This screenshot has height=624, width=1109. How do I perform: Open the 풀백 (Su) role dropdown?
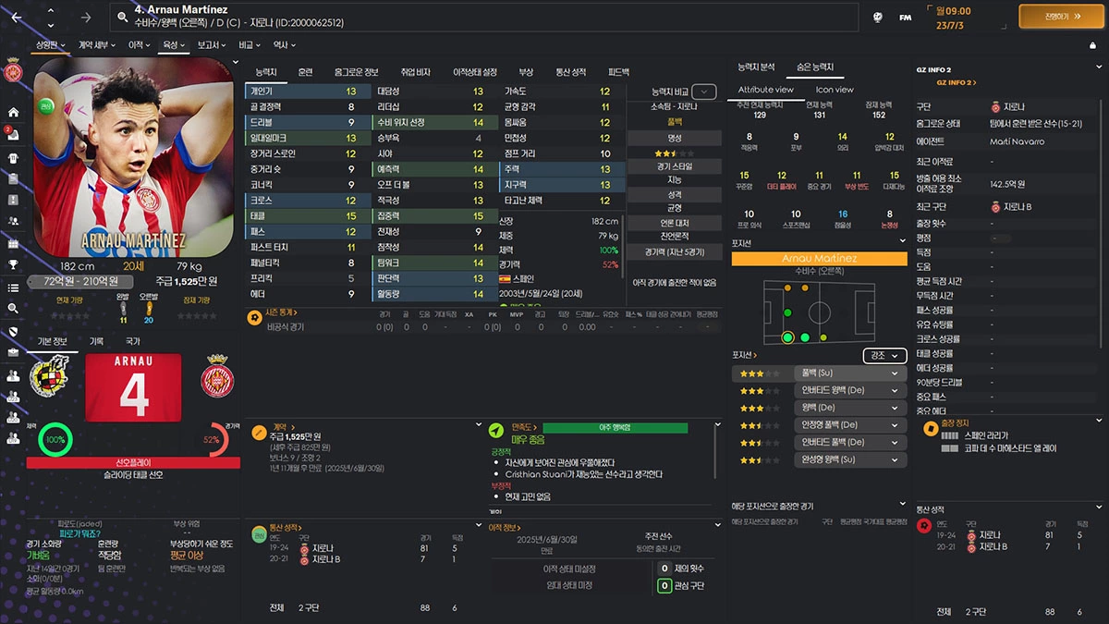click(x=848, y=373)
